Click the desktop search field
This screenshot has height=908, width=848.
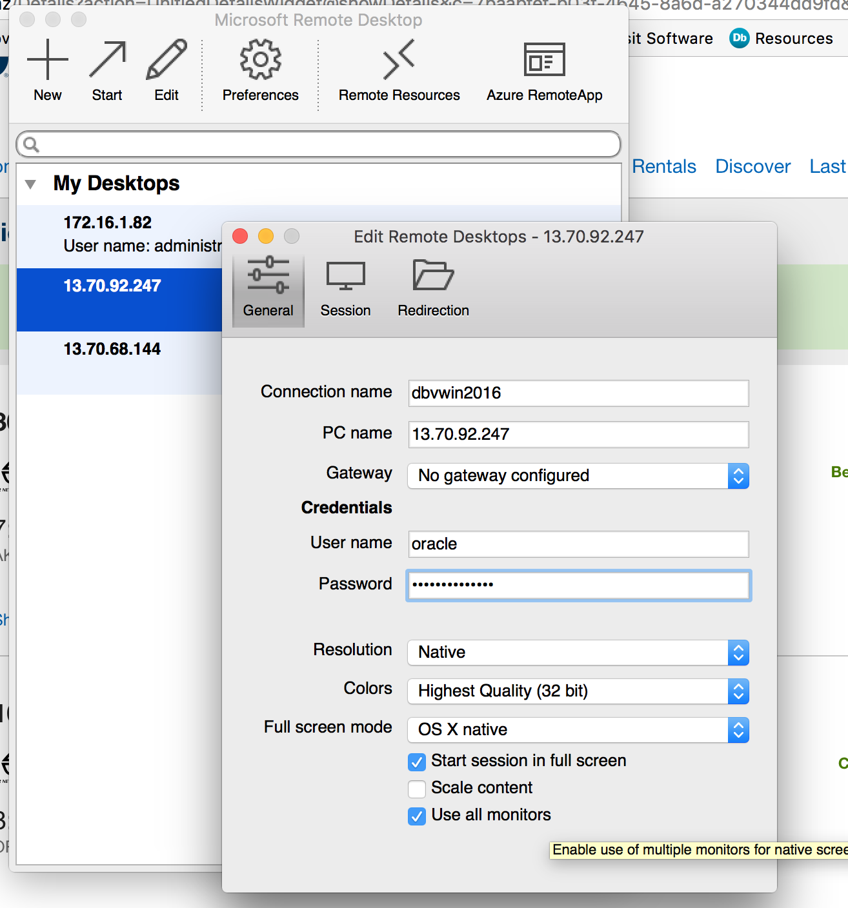tap(318, 144)
